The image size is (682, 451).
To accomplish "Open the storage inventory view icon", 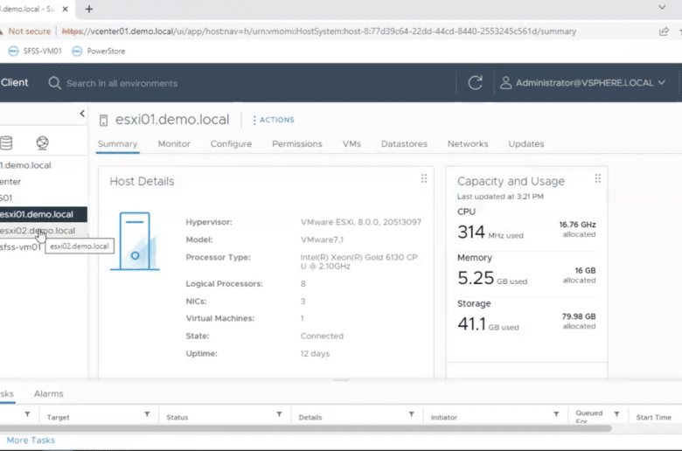I will pyautogui.click(x=6, y=142).
